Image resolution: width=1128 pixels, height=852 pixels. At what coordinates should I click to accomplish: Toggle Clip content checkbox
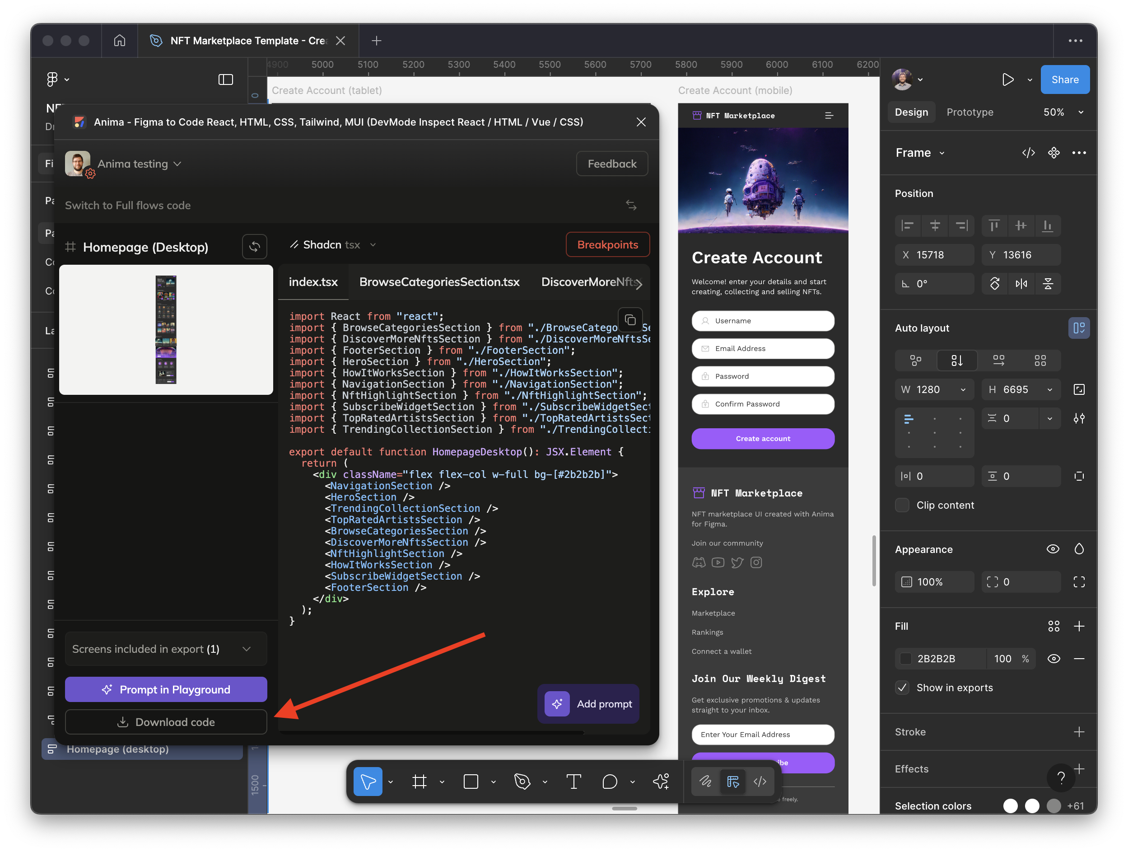point(902,505)
